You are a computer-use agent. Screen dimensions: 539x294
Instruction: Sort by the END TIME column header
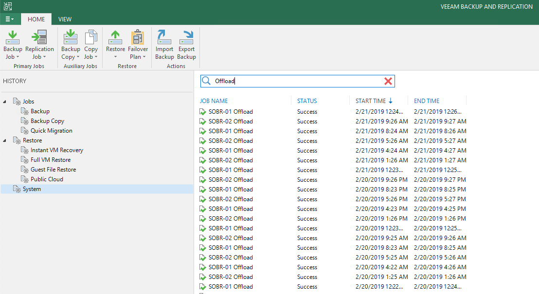pos(427,101)
